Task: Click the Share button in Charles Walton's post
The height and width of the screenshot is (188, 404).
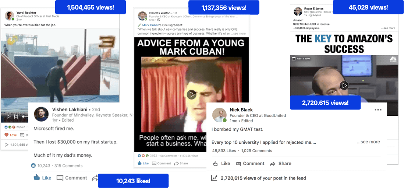Action: (181, 163)
